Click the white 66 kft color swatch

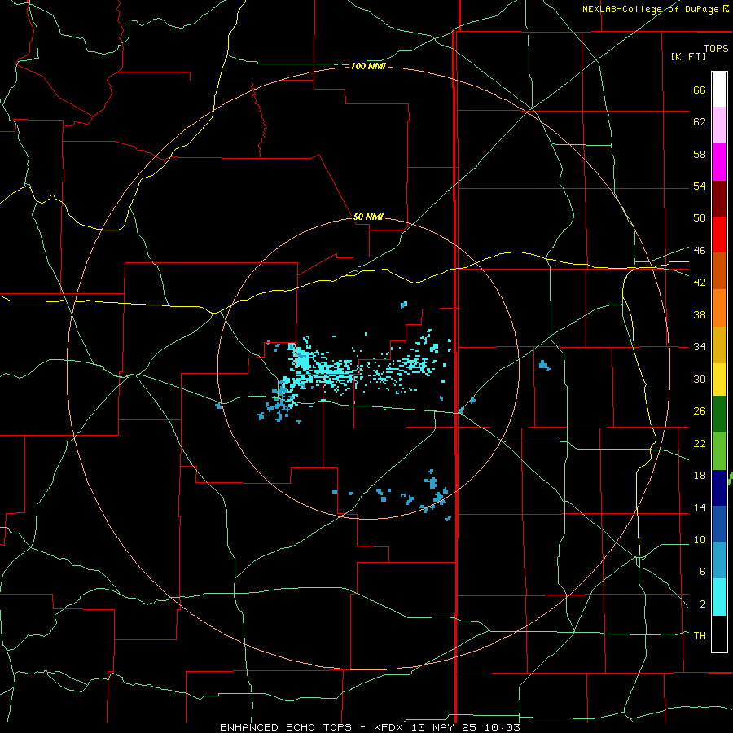719,90
